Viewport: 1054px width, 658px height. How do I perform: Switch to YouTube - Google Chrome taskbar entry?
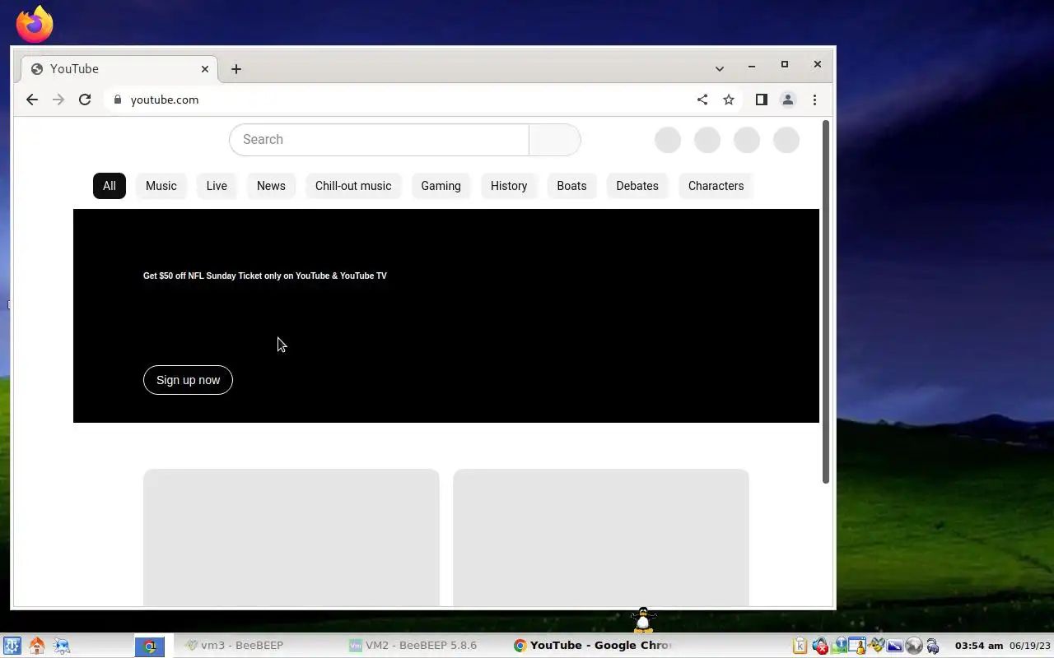click(592, 646)
